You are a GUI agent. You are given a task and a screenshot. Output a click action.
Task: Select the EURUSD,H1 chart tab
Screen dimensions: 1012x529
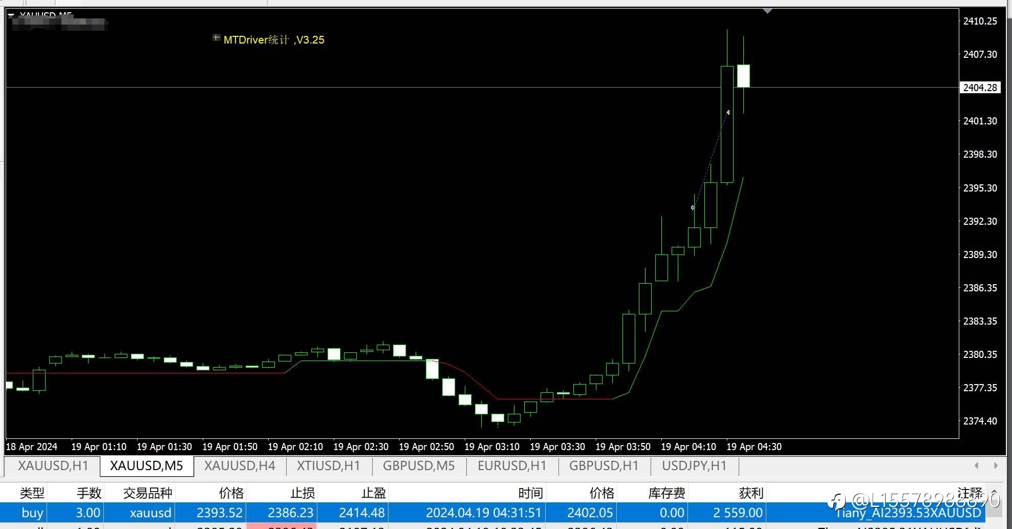[x=512, y=465]
